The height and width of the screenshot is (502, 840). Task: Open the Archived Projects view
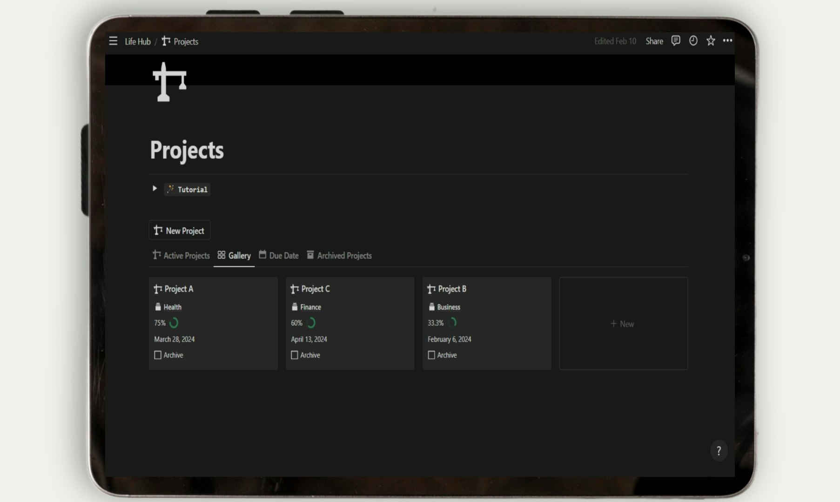coord(339,255)
